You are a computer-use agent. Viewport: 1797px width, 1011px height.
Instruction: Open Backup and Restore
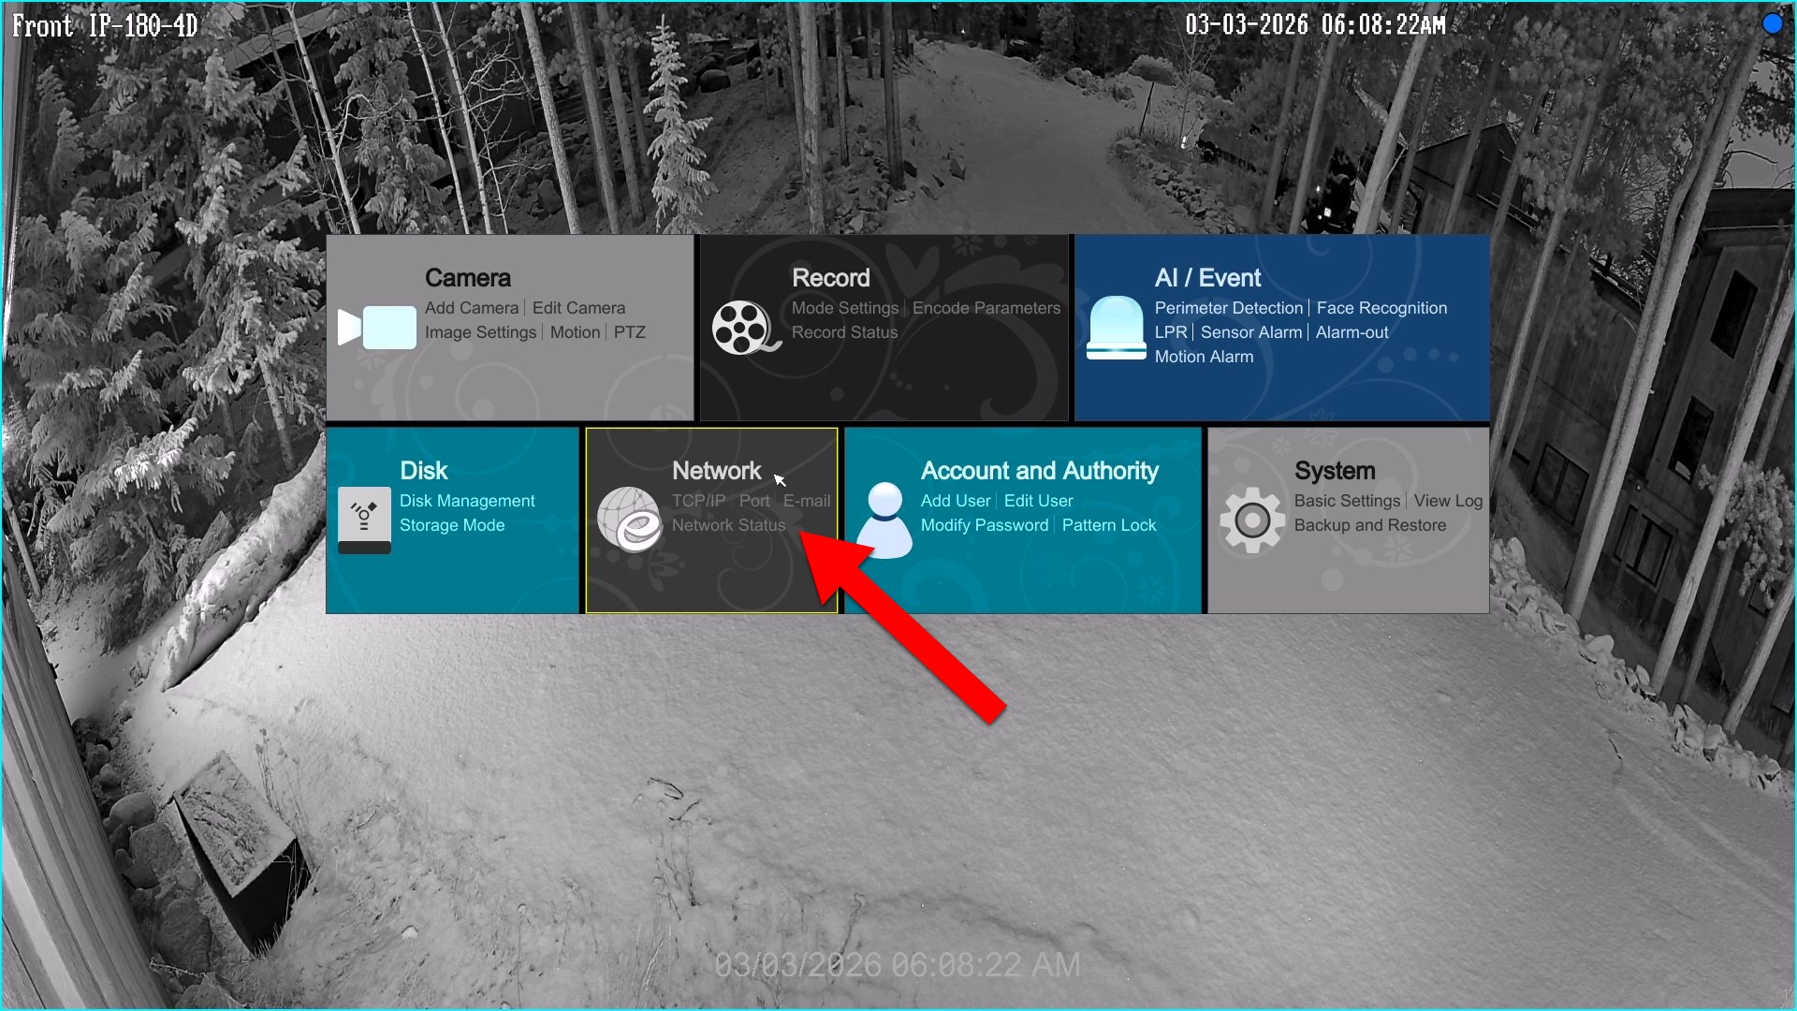click(1369, 525)
